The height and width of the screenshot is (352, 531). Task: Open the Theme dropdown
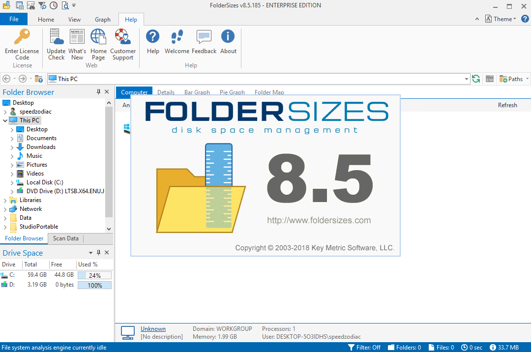pyautogui.click(x=501, y=19)
